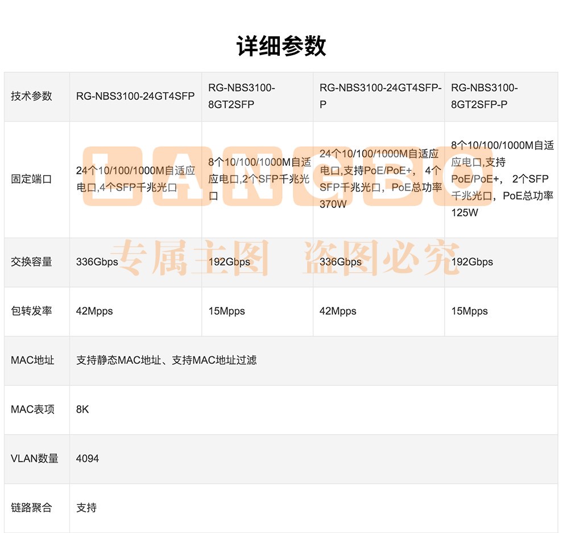Click the 8K MAC table value

(x=82, y=409)
